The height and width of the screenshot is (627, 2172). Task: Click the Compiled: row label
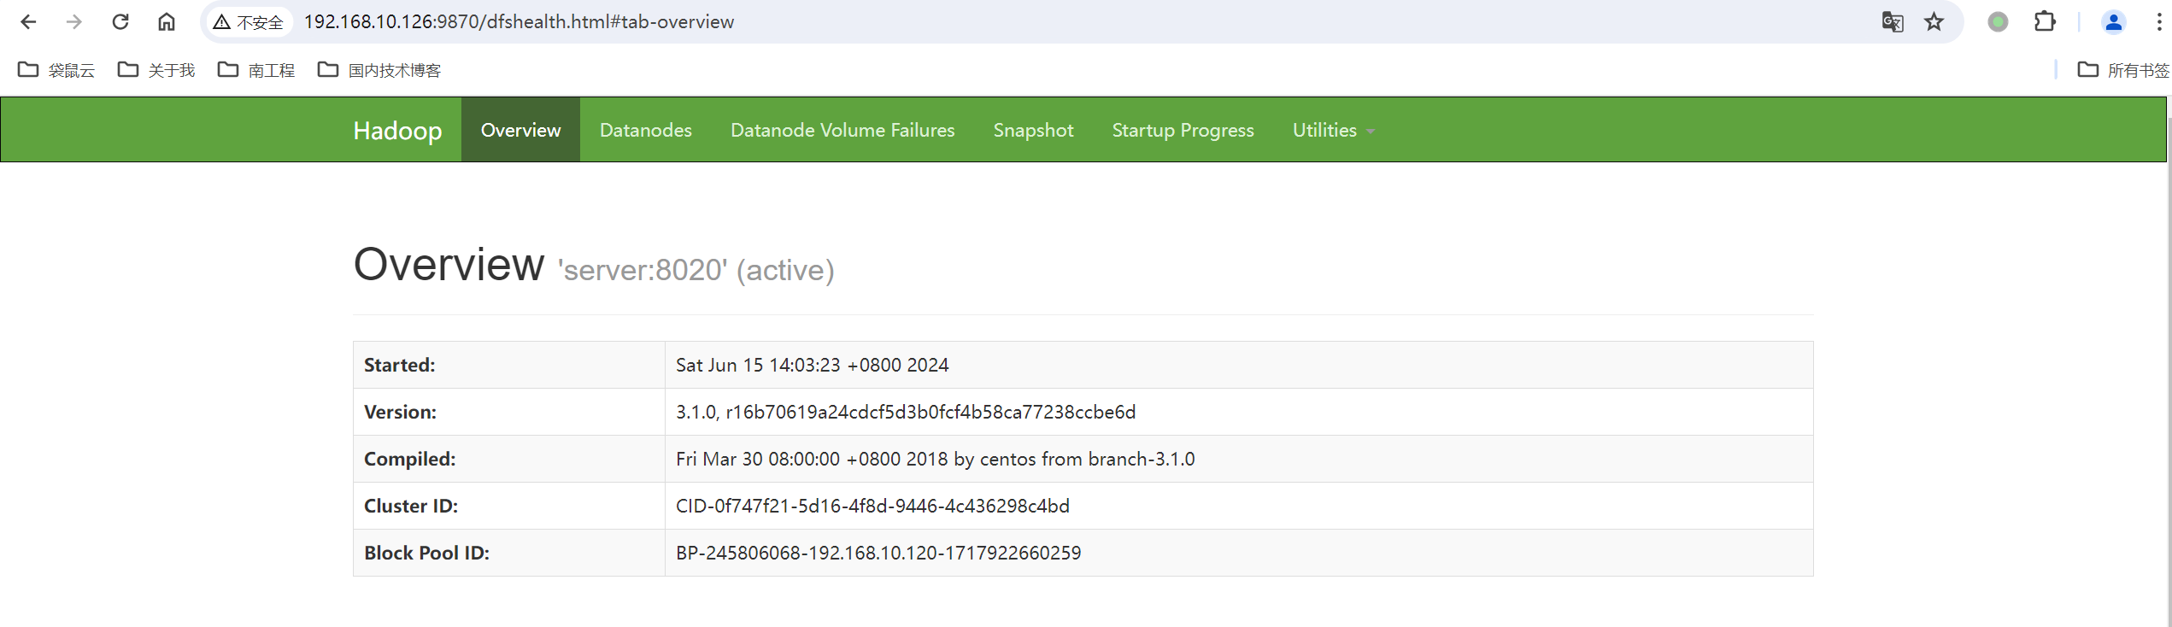click(409, 459)
